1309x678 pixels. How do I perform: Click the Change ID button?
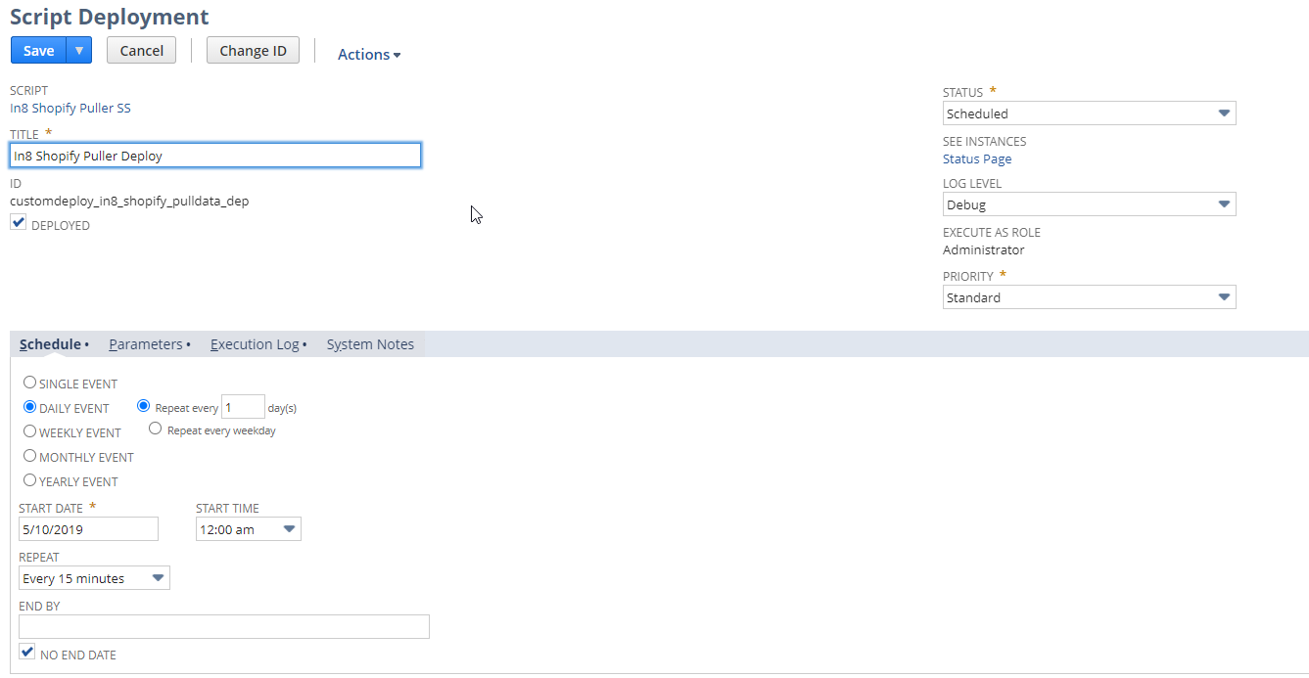253,50
